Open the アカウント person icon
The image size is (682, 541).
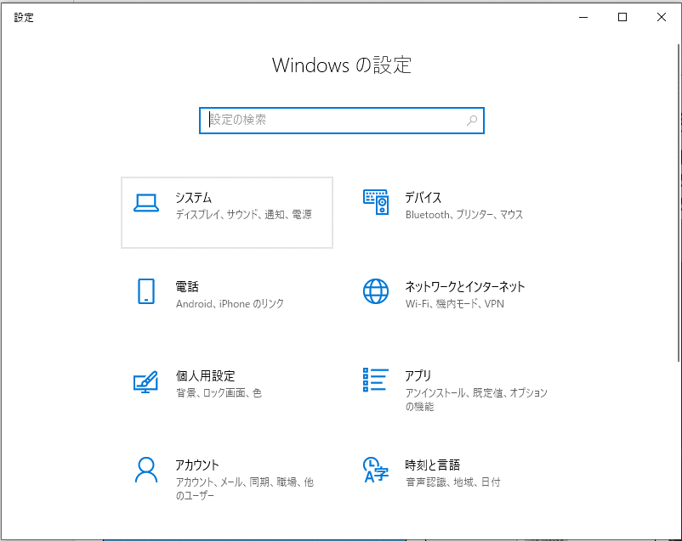(x=146, y=470)
